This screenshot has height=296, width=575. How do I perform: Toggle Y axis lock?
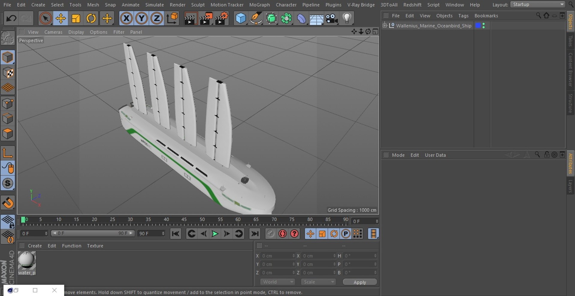click(x=141, y=19)
